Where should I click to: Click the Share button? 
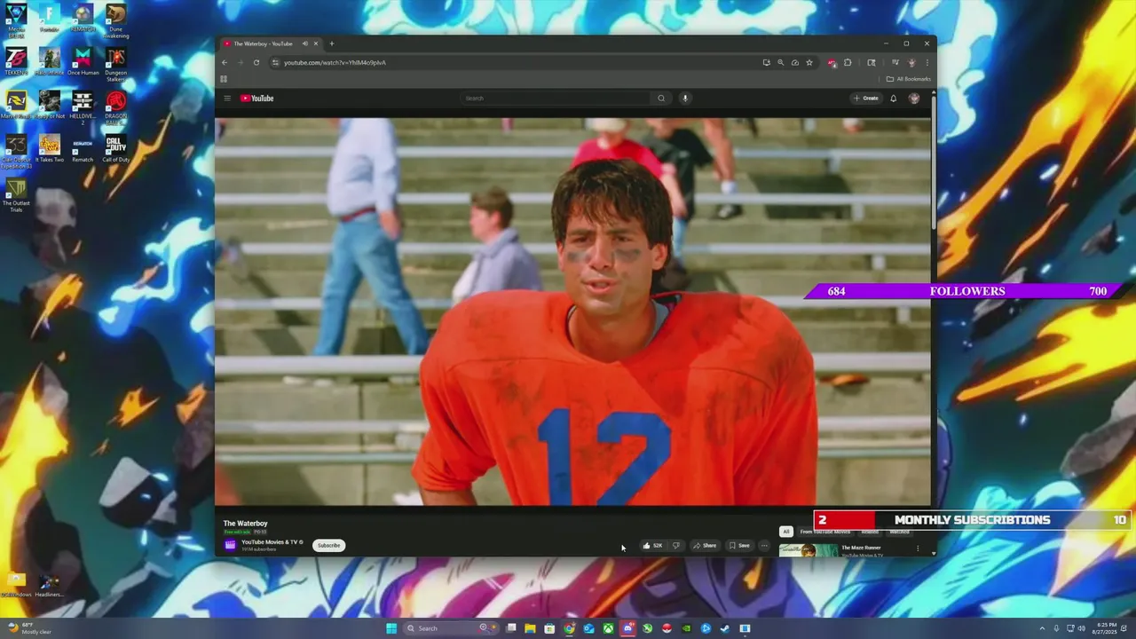click(x=705, y=546)
